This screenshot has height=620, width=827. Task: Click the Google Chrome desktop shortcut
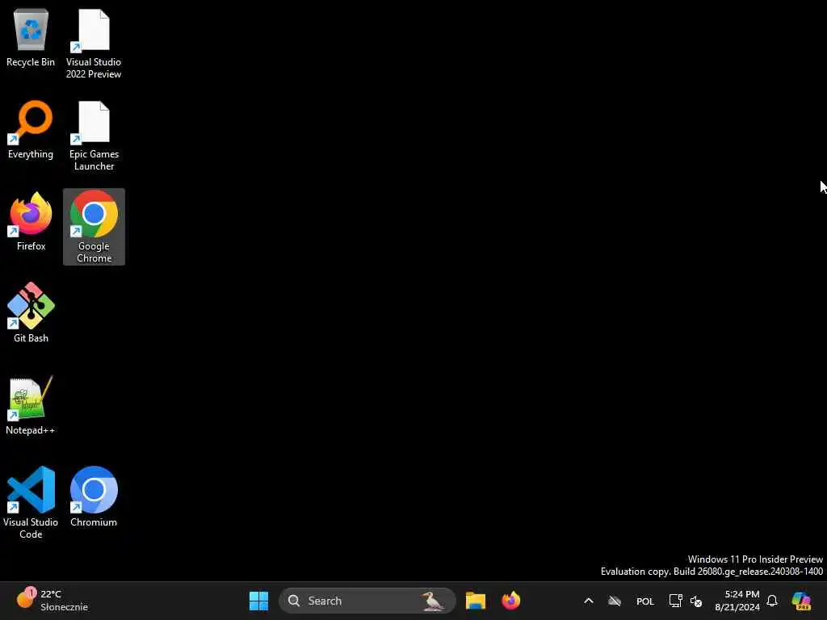tap(94, 227)
